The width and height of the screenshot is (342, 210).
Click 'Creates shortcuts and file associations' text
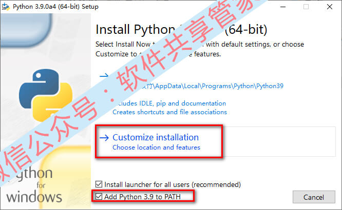click(169, 112)
